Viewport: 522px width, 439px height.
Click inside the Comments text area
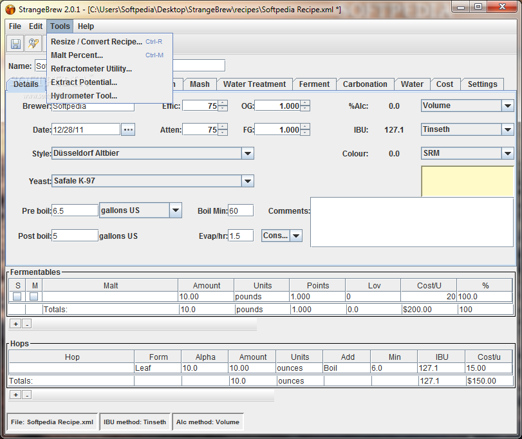click(412, 222)
